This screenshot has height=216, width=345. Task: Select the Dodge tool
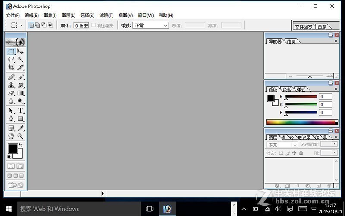(x=20, y=101)
